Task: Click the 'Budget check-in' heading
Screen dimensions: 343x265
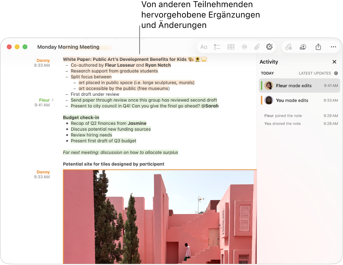Action: click(81, 117)
